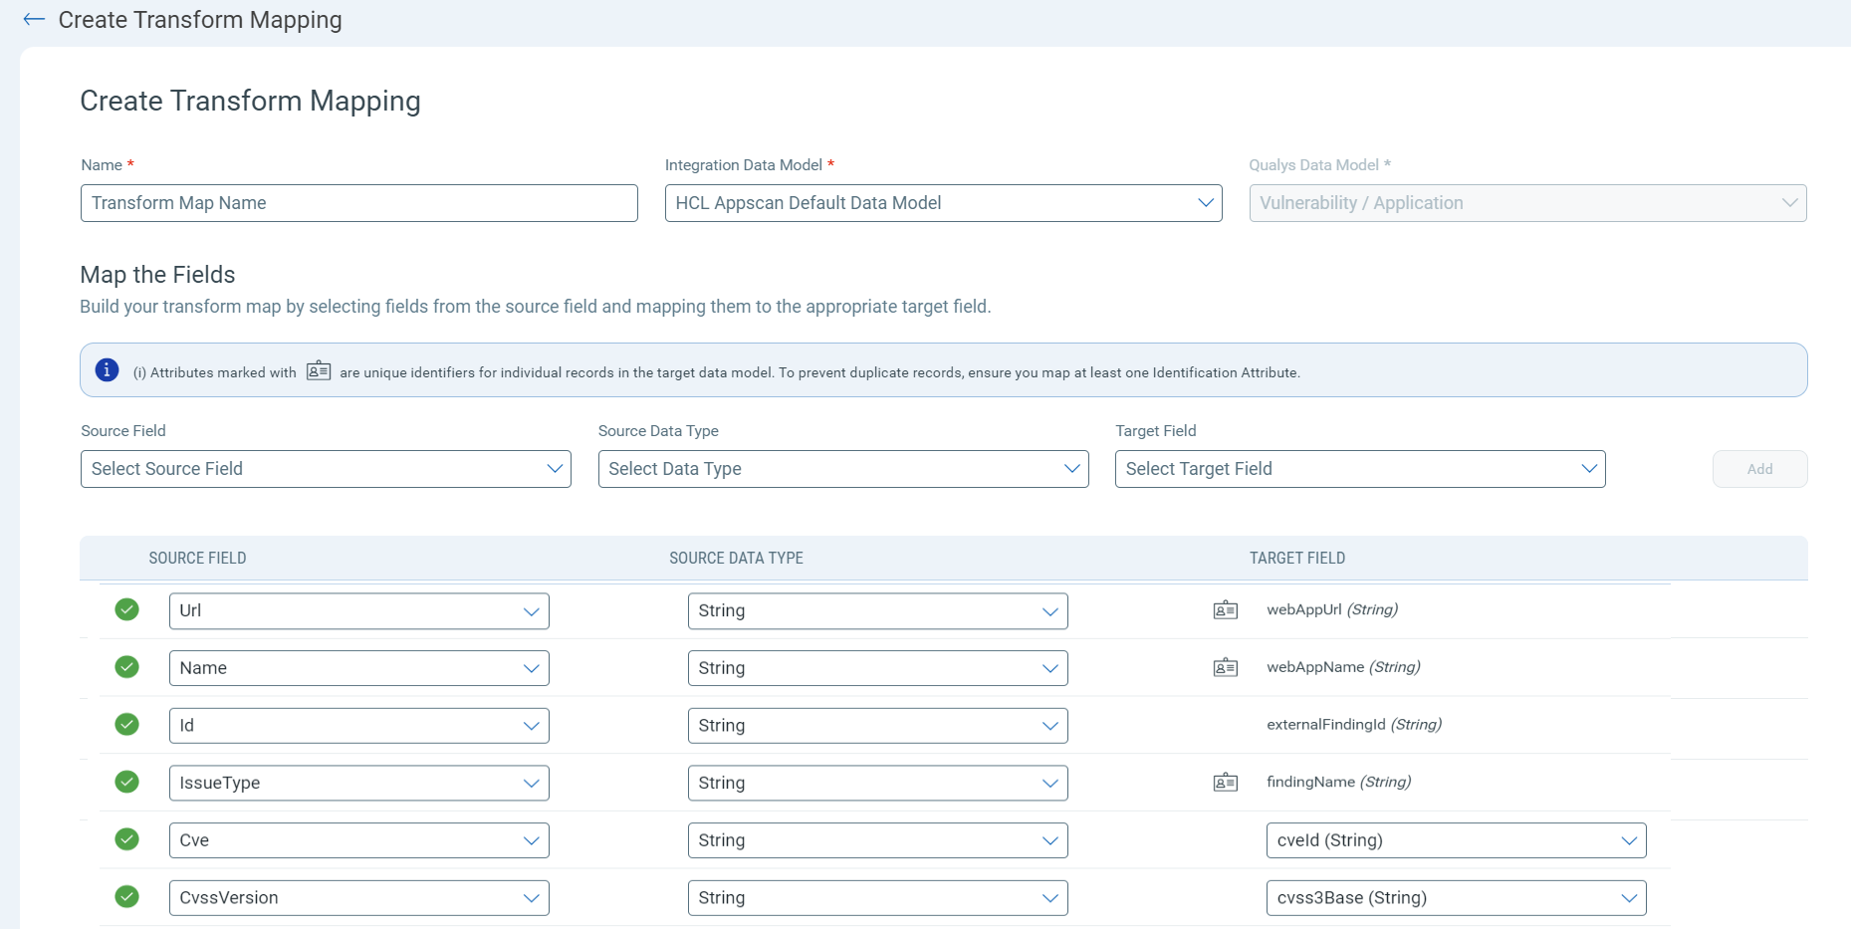Click the green check icon for Cve row
This screenshot has height=929, width=1851.
click(126, 839)
